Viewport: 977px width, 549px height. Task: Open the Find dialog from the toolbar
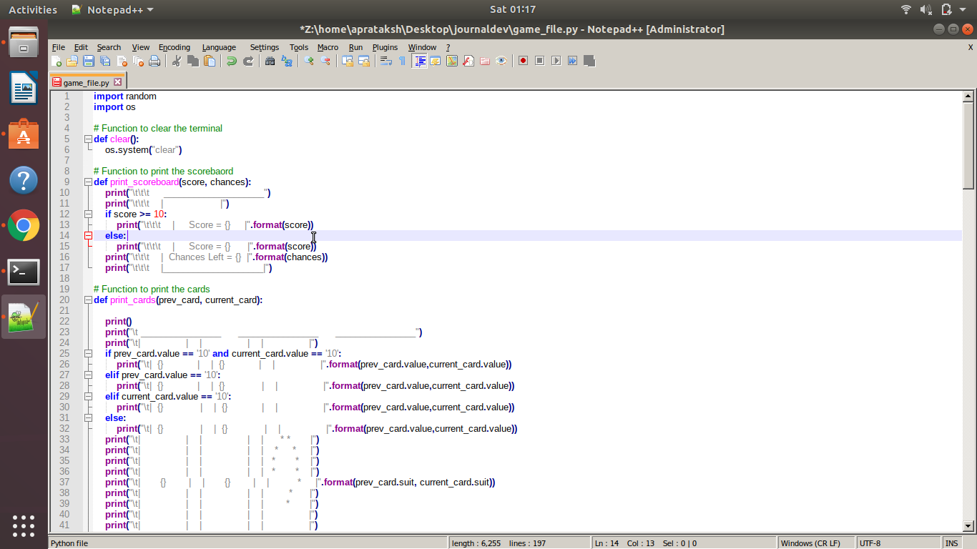(270, 61)
